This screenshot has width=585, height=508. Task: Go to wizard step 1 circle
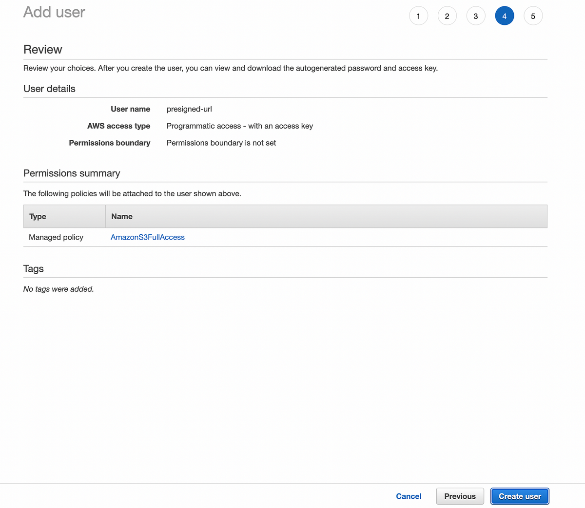tap(418, 16)
